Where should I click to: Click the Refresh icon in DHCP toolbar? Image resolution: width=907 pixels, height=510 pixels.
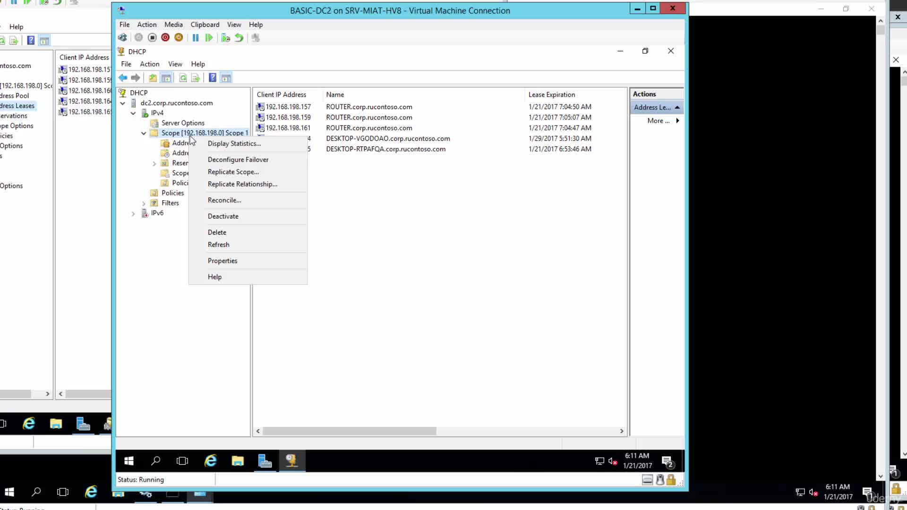pos(183,78)
